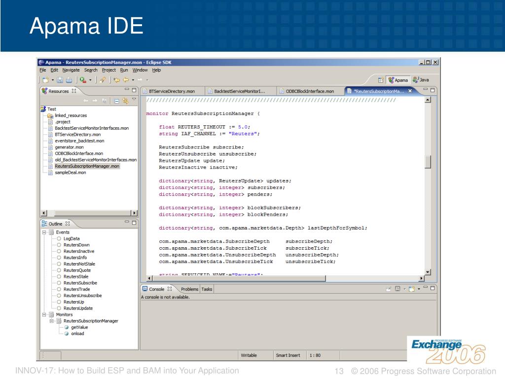Switch to the Problems tab
The image size is (505, 379).
(189, 289)
